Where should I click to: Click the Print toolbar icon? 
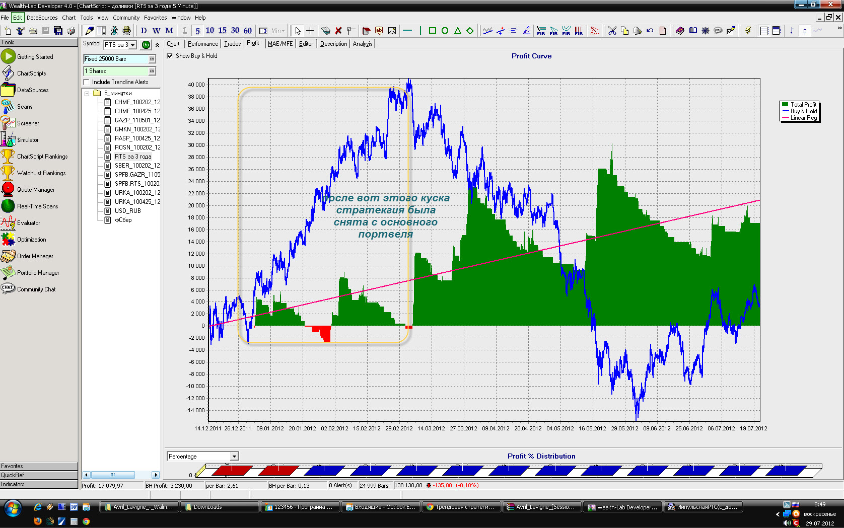71,31
